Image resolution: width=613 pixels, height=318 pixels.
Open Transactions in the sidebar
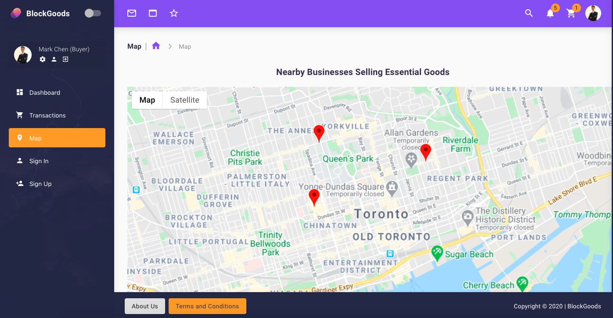click(57, 115)
